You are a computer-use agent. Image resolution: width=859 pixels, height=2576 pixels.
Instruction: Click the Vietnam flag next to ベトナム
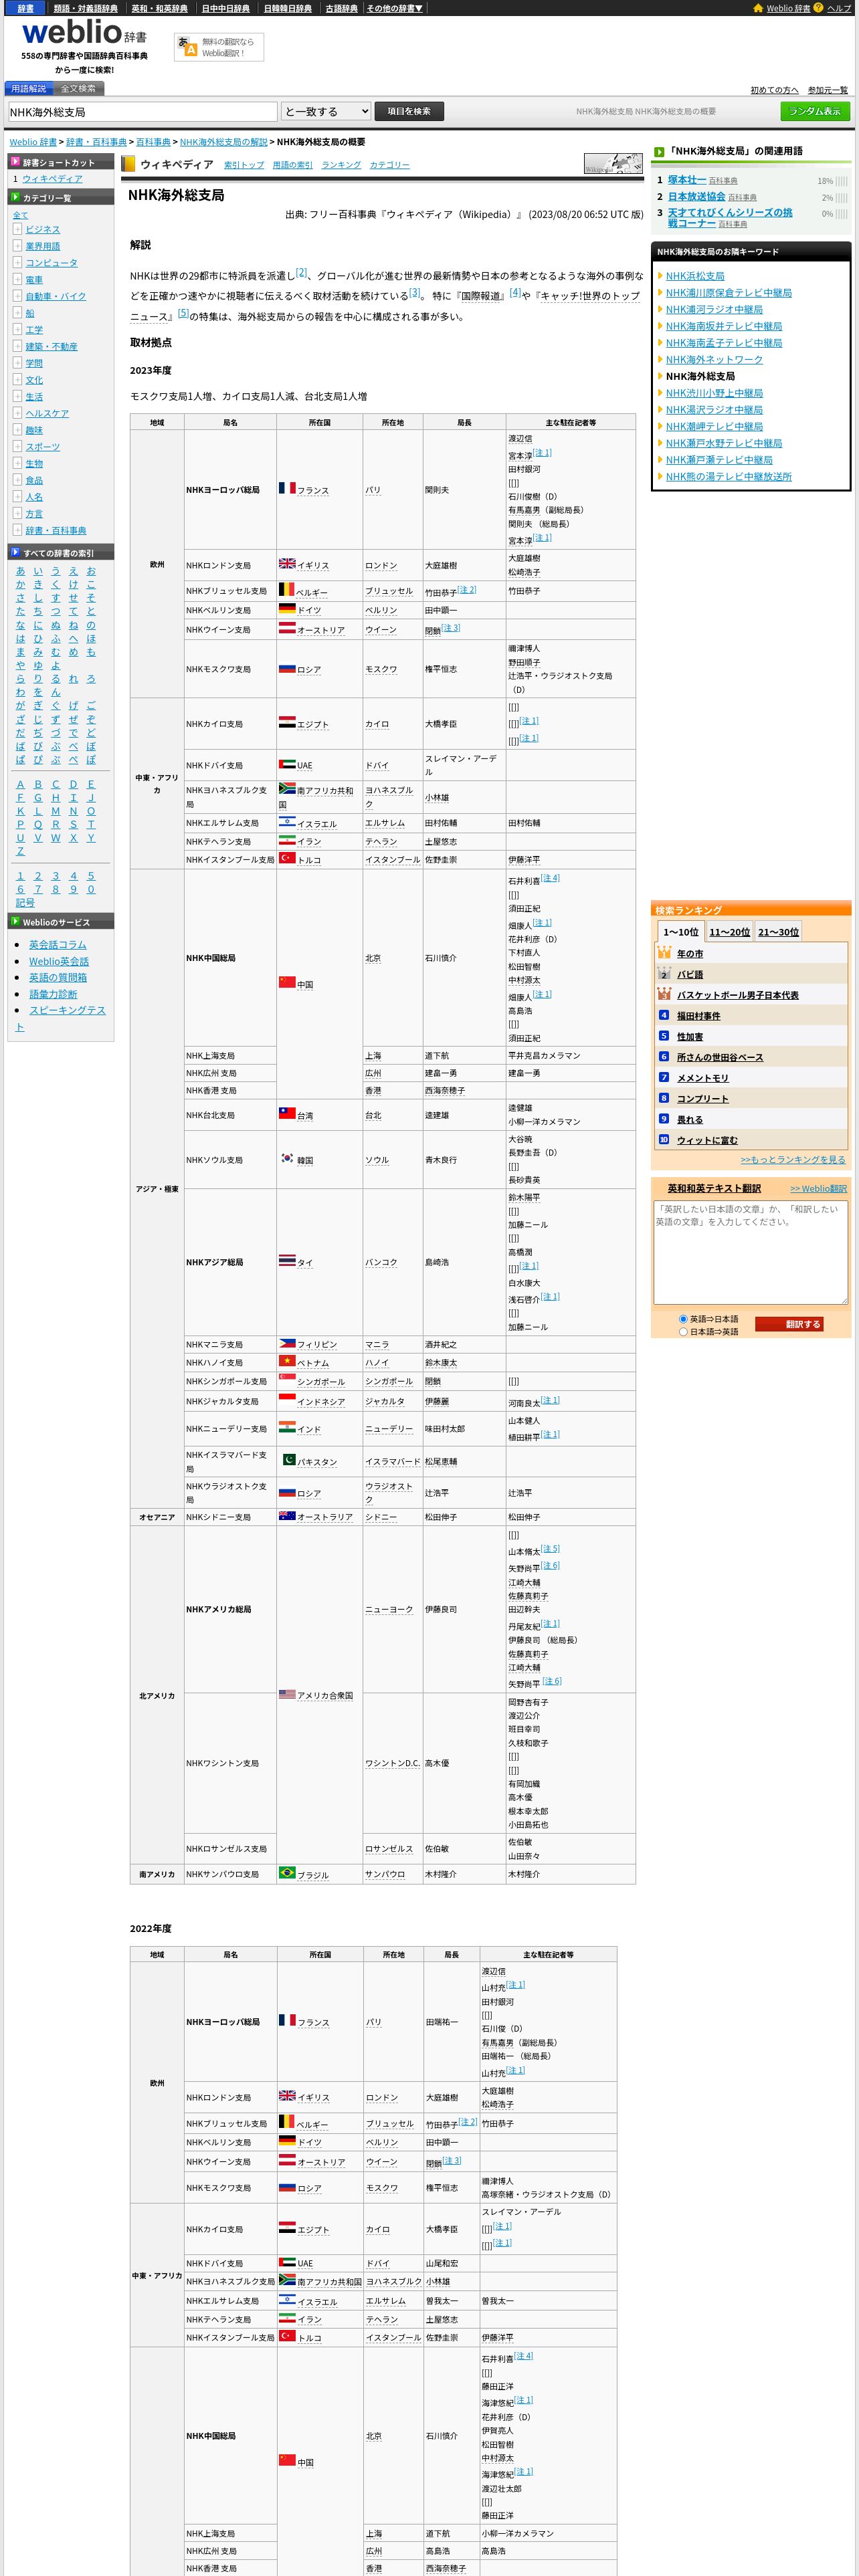[x=287, y=1361]
